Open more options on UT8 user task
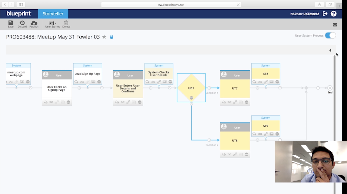 click(x=247, y=154)
